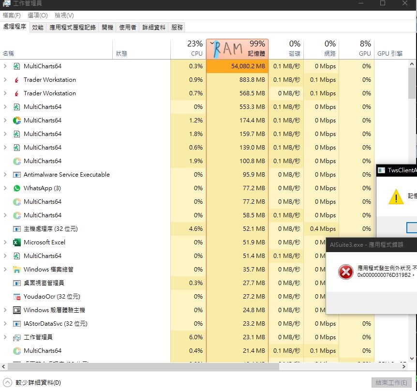Sort by the 0% 網路 column header

pos(321,49)
